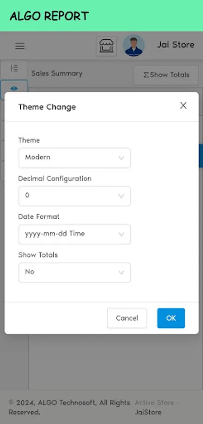Click the Active Store - JaiStore footer text
The width and height of the screenshot is (203, 424).
click(157, 407)
